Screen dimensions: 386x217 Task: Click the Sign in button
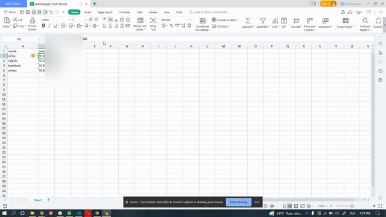coord(328,4)
